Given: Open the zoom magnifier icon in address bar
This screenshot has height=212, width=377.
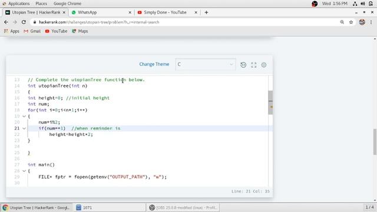Looking at the screenshot, I should (342, 22).
